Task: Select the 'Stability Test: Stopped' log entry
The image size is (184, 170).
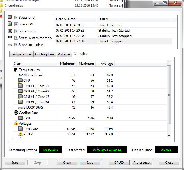Action: coord(113,36)
